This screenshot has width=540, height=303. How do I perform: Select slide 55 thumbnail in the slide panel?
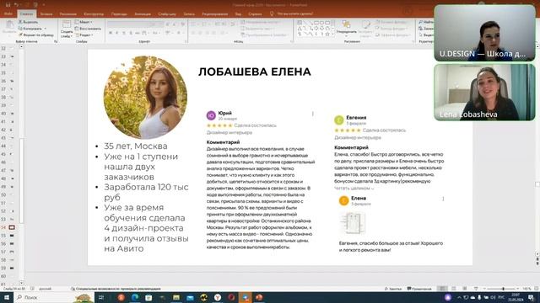tap(12, 236)
